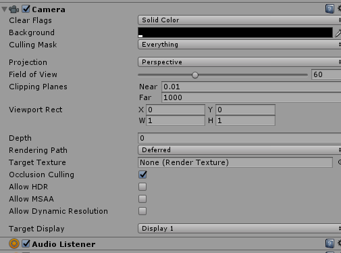Enable Allow Dynamic Resolution
The width and height of the screenshot is (341, 253).
click(142, 211)
